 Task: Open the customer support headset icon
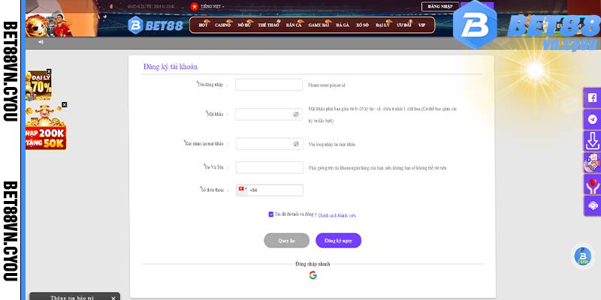pos(592,205)
